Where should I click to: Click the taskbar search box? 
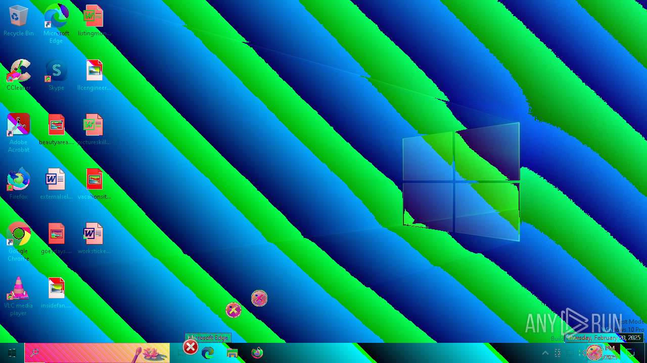click(97, 353)
